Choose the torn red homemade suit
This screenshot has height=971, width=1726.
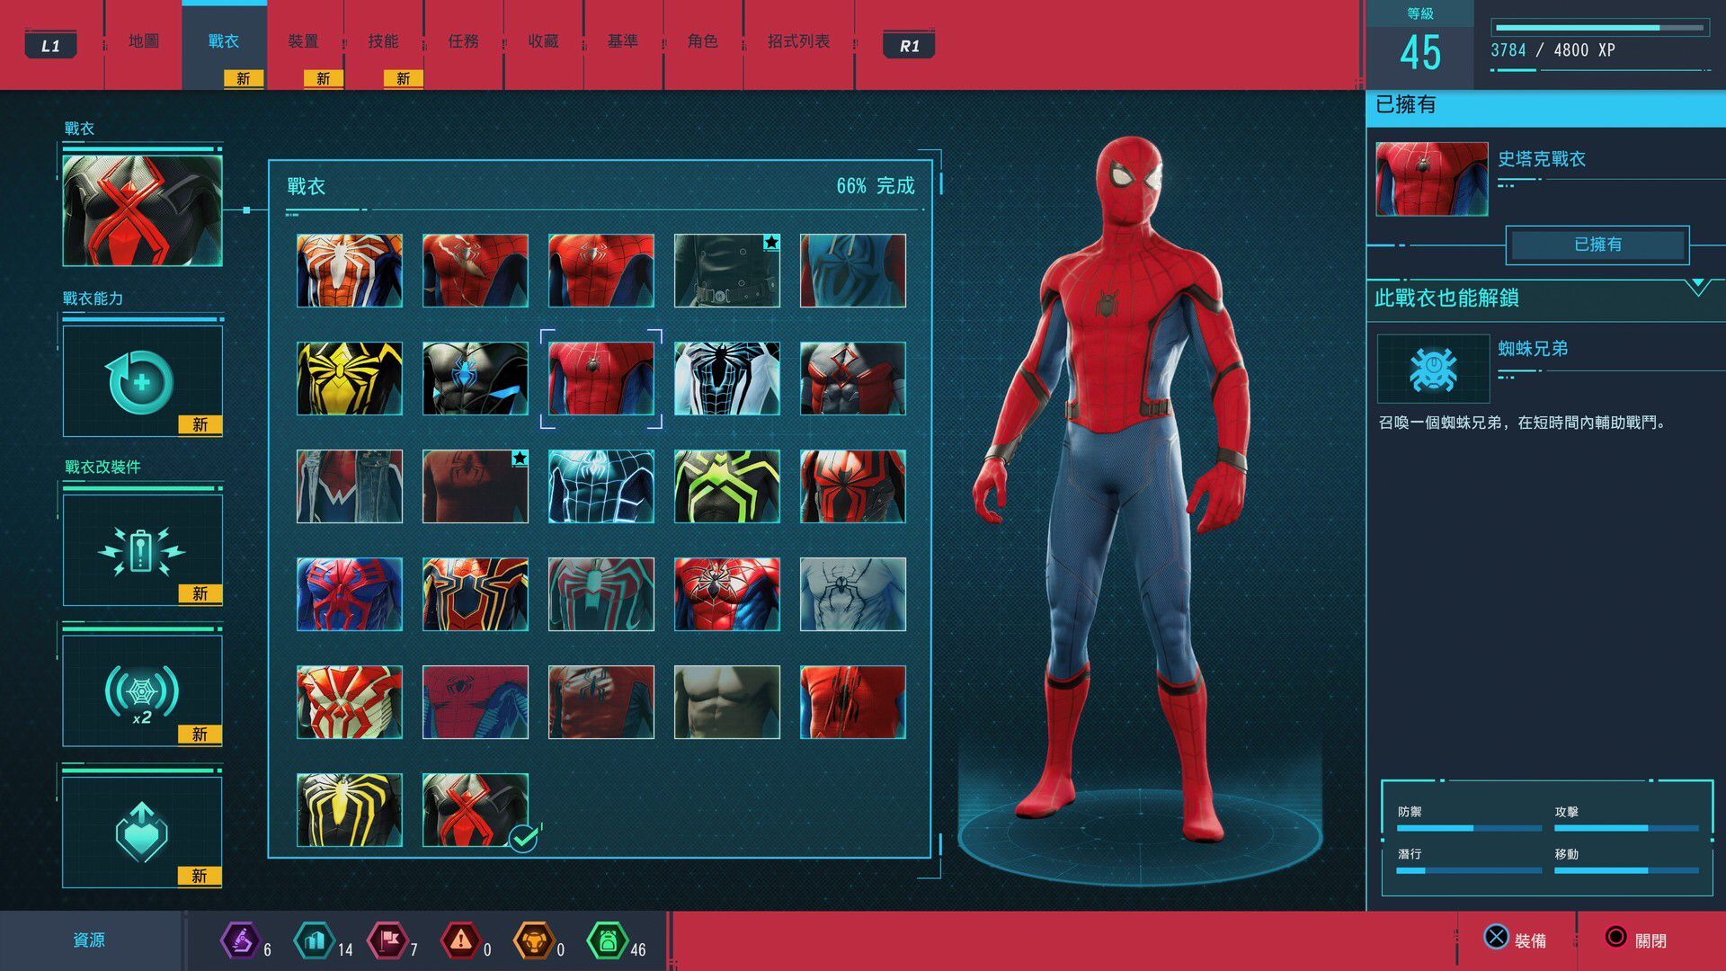click(853, 702)
